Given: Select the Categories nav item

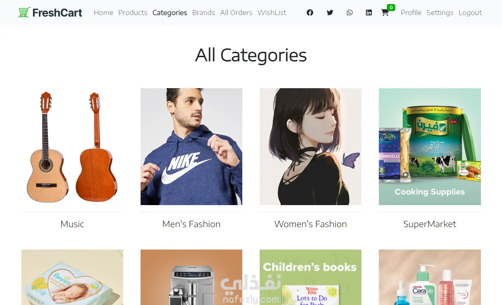Looking at the screenshot, I should 170,13.
